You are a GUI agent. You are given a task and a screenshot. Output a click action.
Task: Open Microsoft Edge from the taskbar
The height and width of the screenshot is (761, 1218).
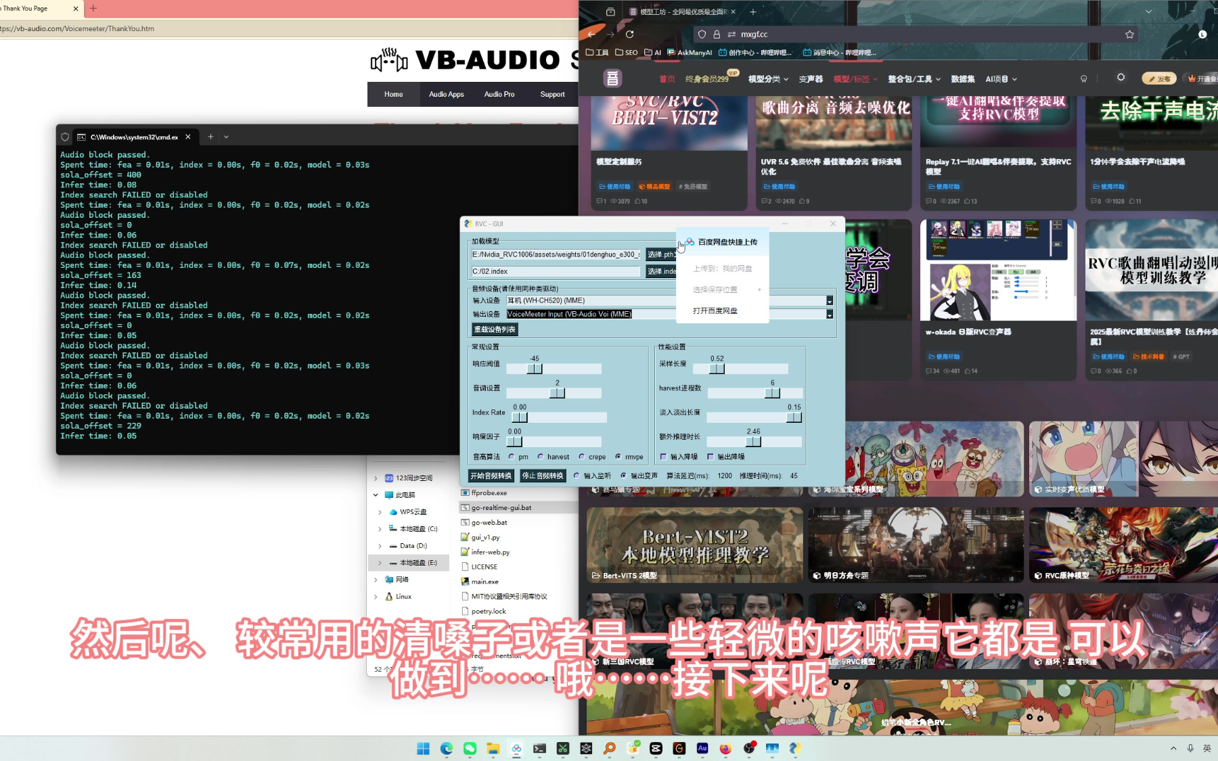pyautogui.click(x=447, y=748)
